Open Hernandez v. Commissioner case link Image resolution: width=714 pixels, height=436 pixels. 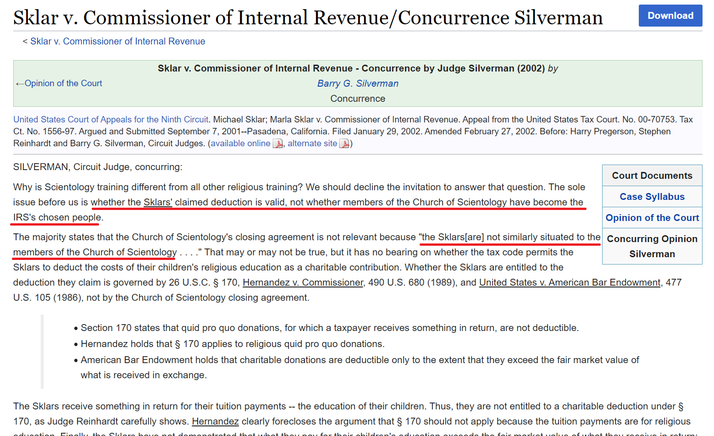pyautogui.click(x=303, y=282)
